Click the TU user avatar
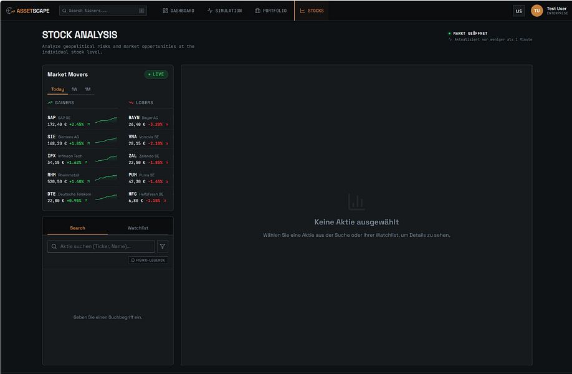The width and height of the screenshot is (572, 374). (x=536, y=11)
